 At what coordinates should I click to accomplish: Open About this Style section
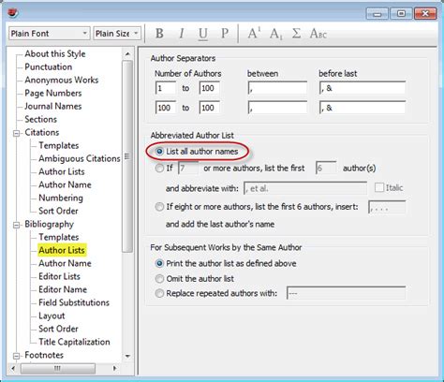(x=55, y=53)
